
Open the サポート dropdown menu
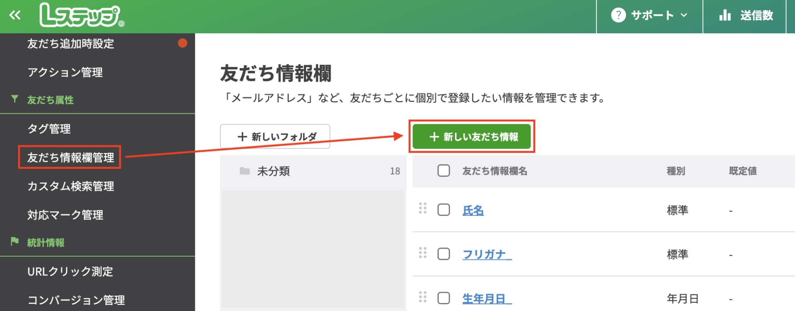point(652,15)
